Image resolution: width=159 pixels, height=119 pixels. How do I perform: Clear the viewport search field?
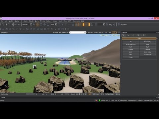pos(85,32)
